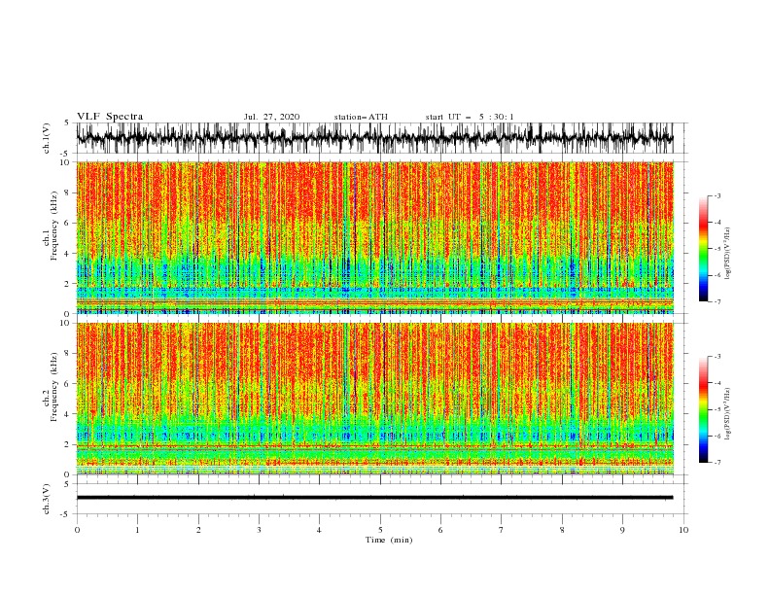Click the "2" kHz tick of ch.2 spectrogram
Viewport: 770px width, 595px height.
[67, 444]
